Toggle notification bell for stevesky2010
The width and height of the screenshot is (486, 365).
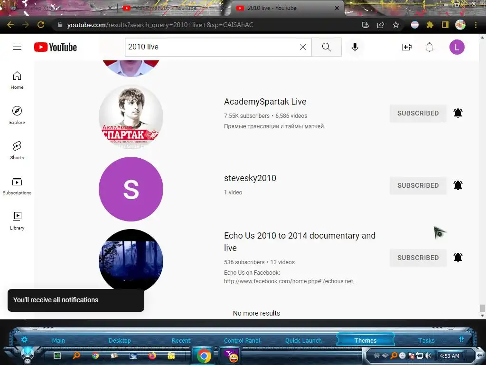point(458,185)
